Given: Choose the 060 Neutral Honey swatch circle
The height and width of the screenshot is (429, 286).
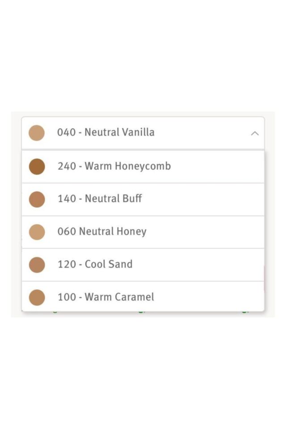Looking at the screenshot, I should (x=37, y=232).
